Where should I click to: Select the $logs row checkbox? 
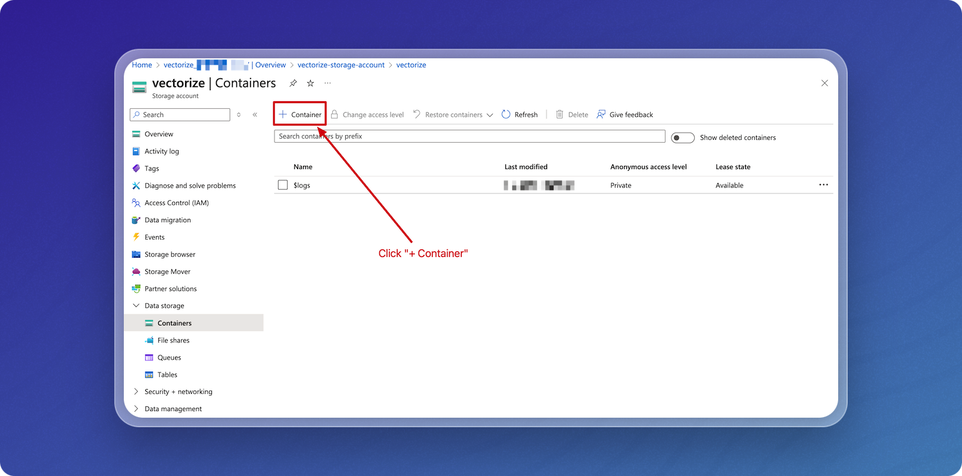[x=283, y=185]
